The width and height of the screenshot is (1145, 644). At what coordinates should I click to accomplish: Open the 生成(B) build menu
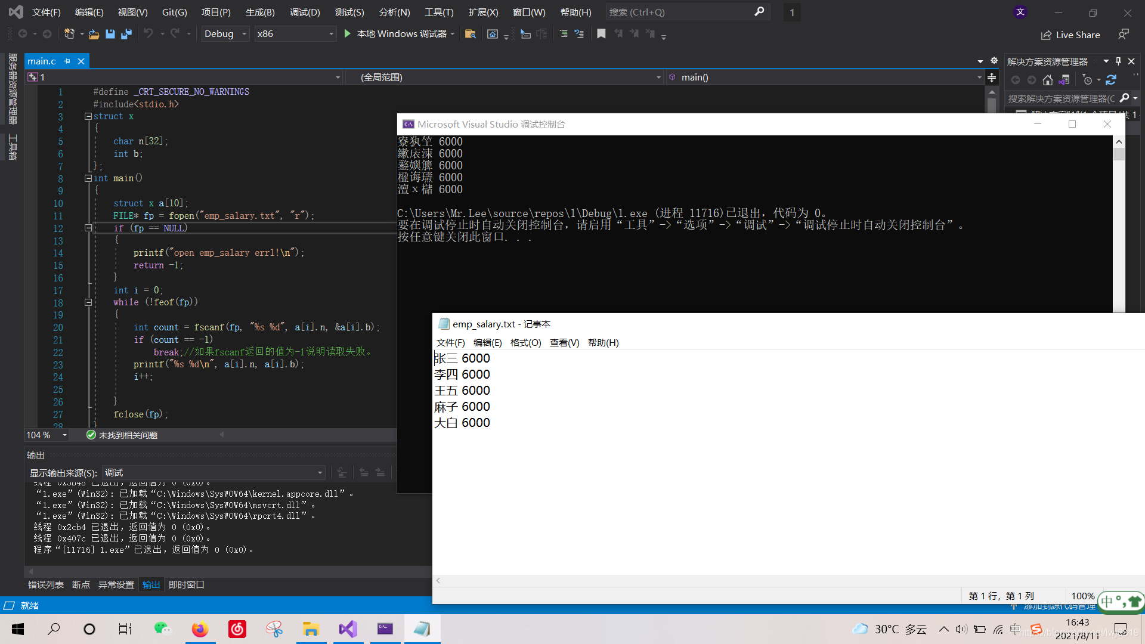point(260,12)
